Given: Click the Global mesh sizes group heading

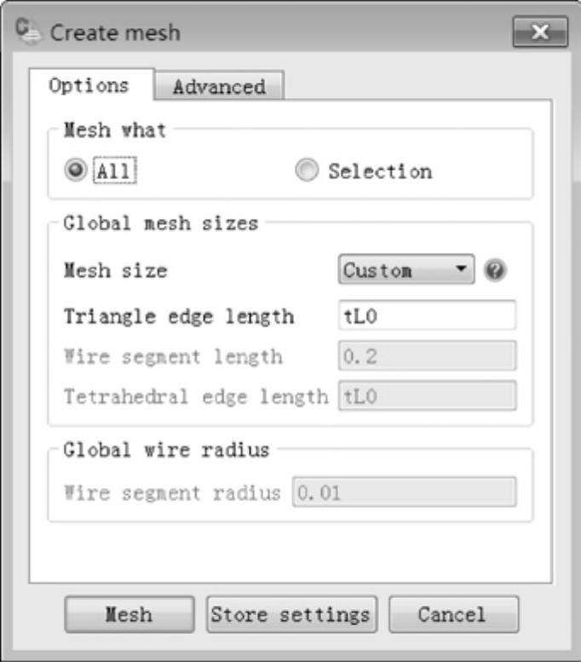Looking at the screenshot, I should click(x=160, y=224).
